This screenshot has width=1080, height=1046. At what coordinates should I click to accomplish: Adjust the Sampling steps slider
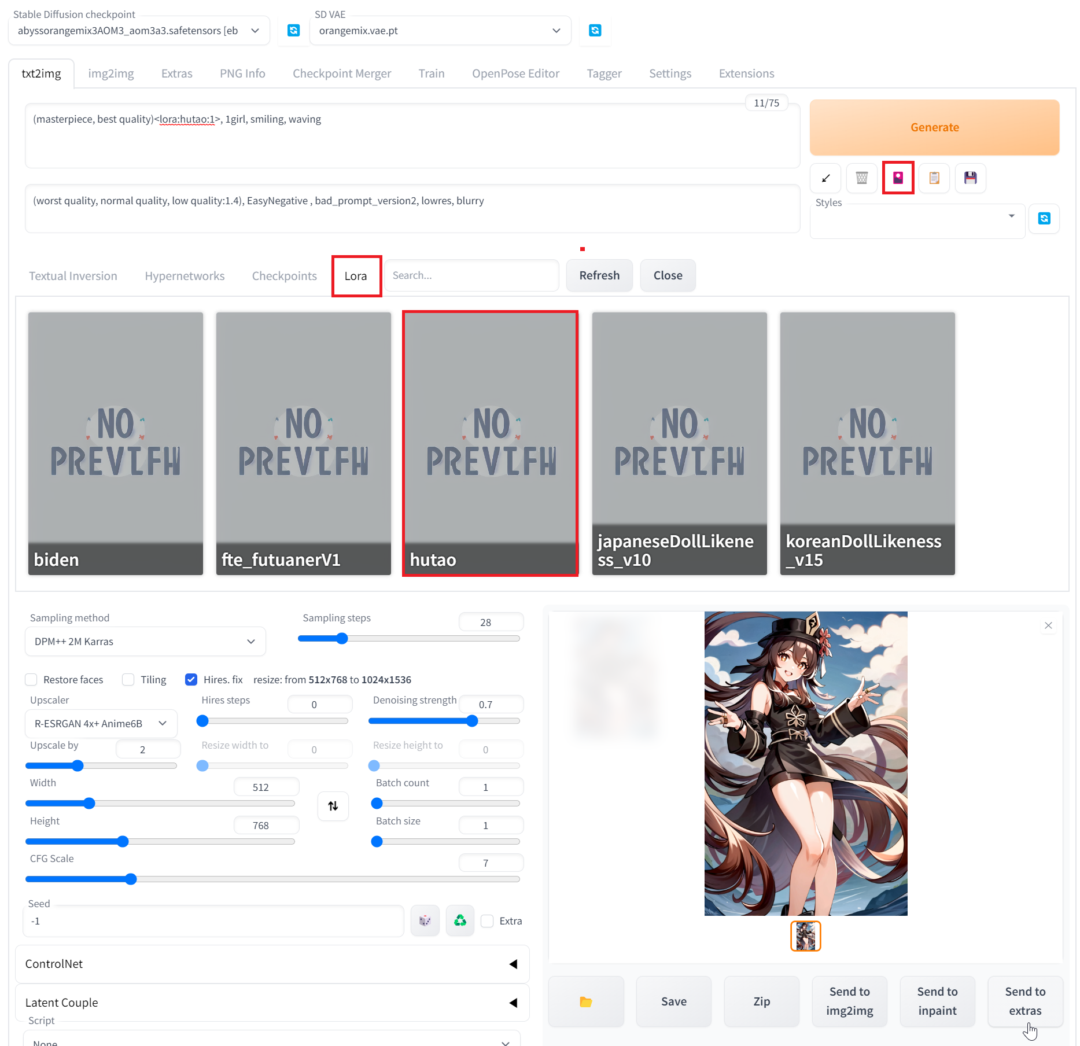point(408,639)
